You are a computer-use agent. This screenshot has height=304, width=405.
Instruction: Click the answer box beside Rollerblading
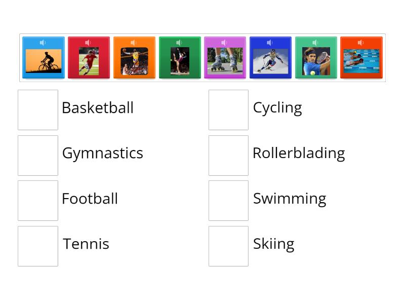coord(228,155)
